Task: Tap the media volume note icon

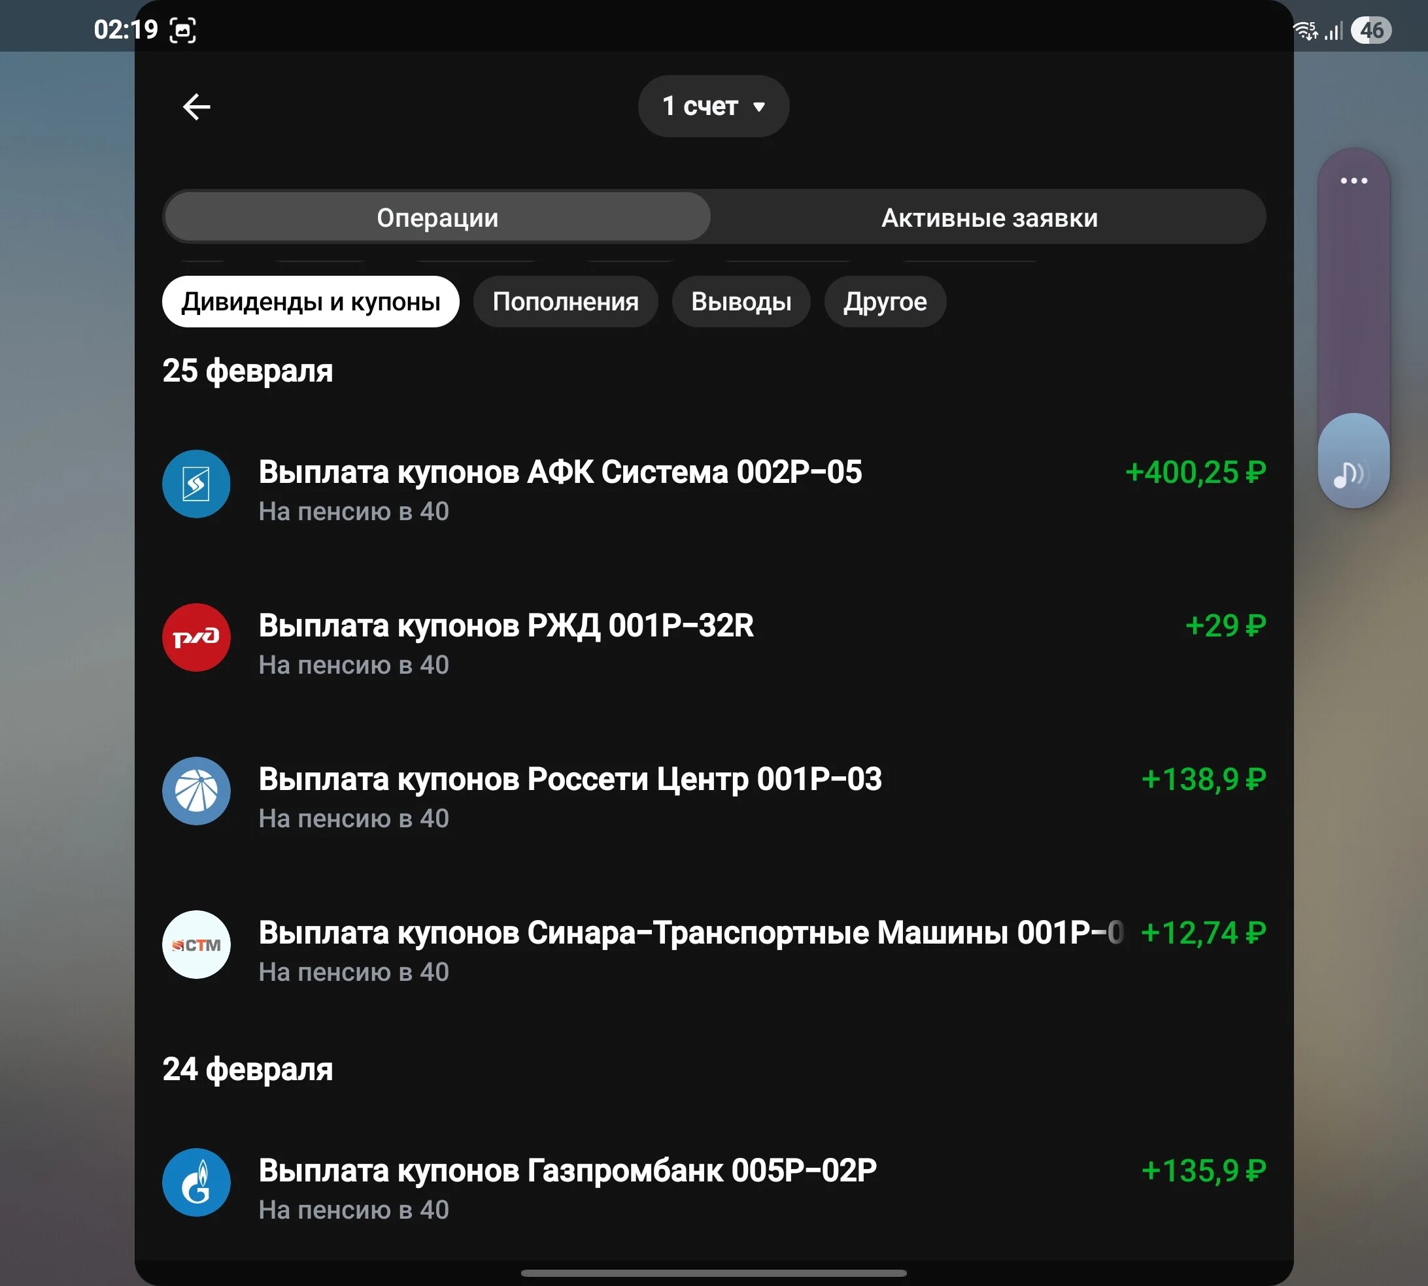Action: pos(1350,474)
